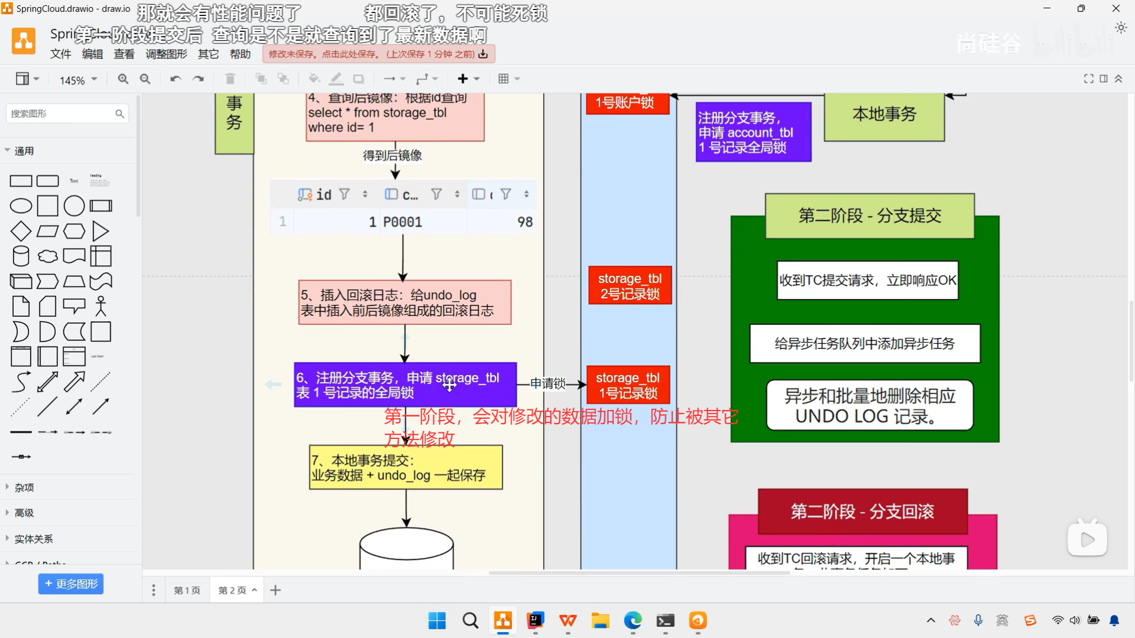Screen dimensions: 1135x638
Task: Collapse the toolbar with double-chevron icon
Action: (1118, 79)
